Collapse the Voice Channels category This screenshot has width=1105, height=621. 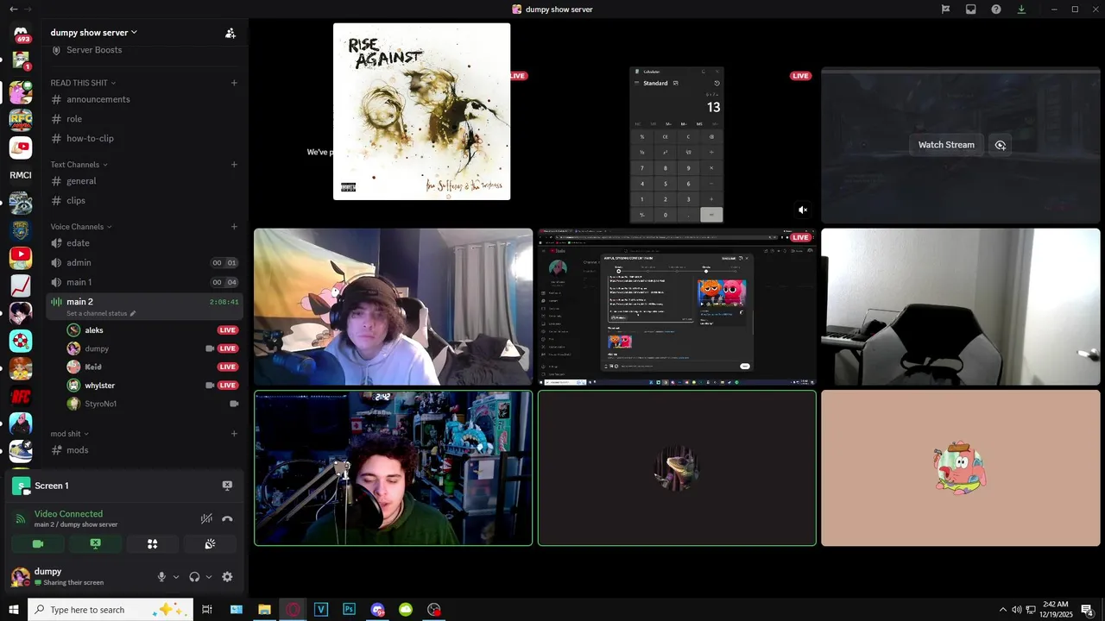tap(81, 227)
